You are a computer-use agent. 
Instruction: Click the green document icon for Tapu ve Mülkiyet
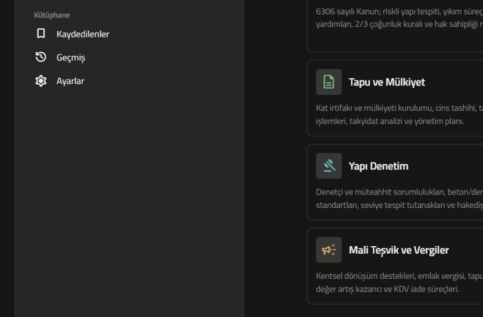pos(329,82)
